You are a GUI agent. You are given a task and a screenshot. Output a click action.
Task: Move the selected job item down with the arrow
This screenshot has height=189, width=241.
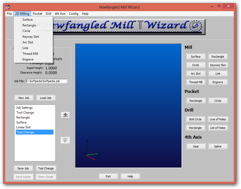[x=65, y=140]
